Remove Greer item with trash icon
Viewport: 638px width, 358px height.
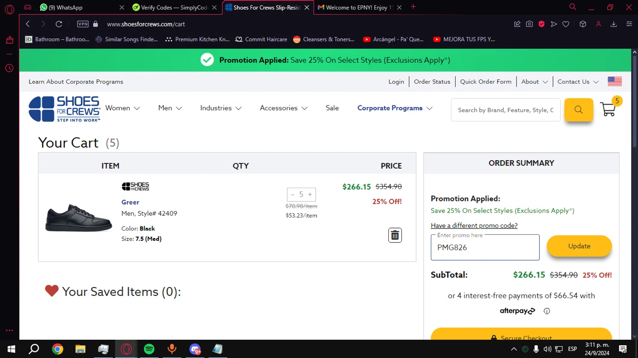pos(395,235)
